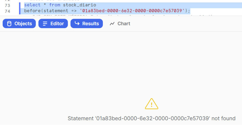Click the 'from' keyword in the query
Screen dimensions: 242x125
[x=55, y=5]
